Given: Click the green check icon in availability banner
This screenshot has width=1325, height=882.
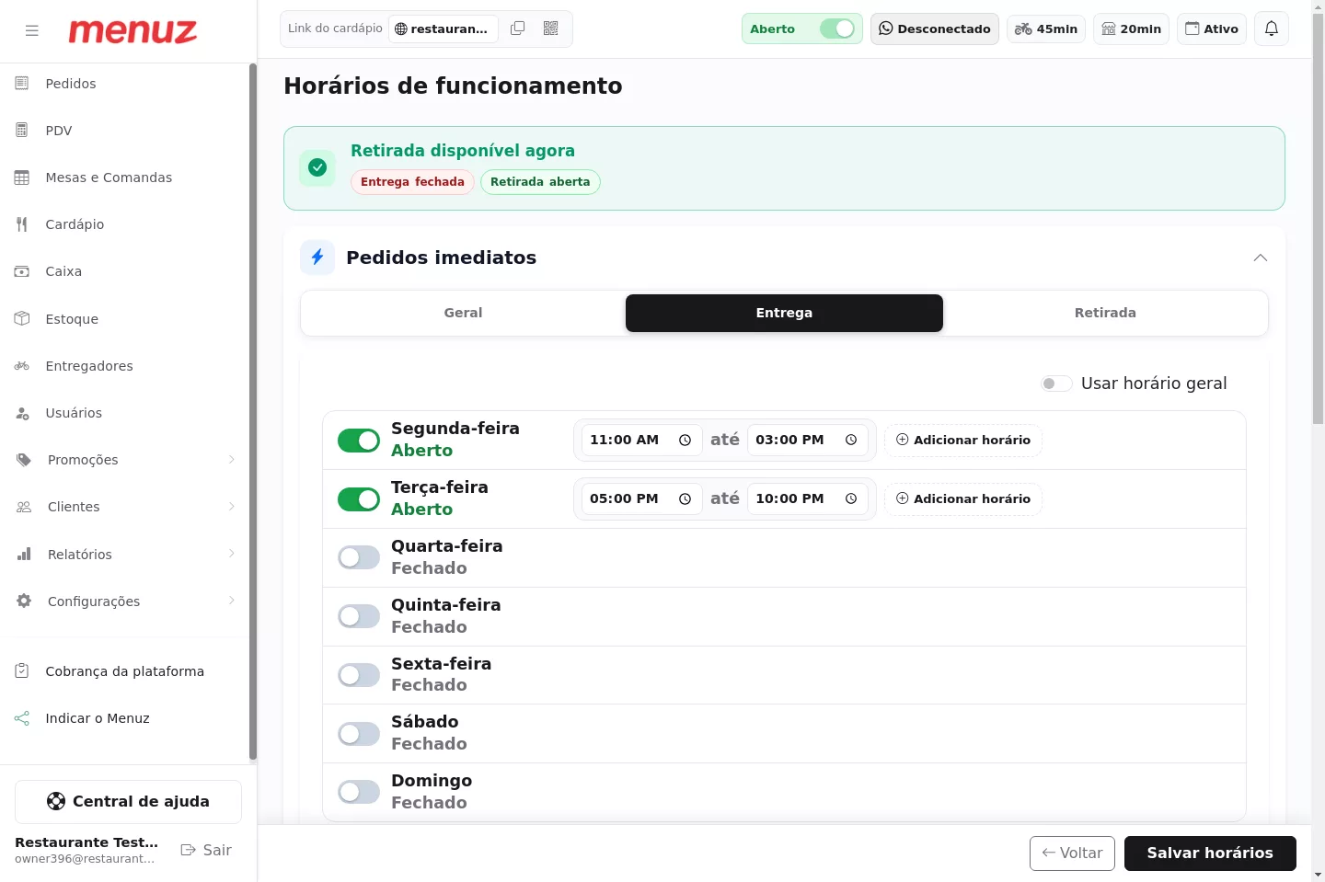Looking at the screenshot, I should (x=317, y=167).
